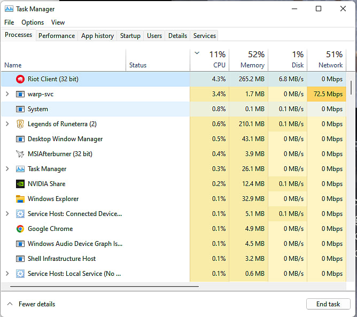Click the 210.1 MB memory value
The image size is (357, 317).
pos(252,124)
